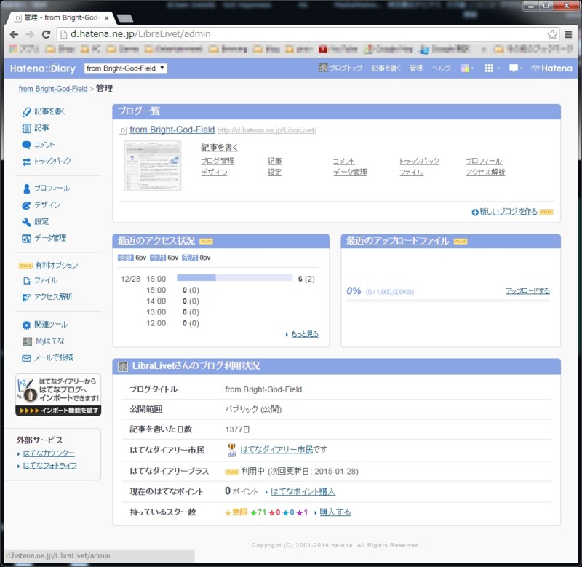This screenshot has height=567, width=582.
Task: Click the upload storage usage progress bar
Action: point(447,301)
